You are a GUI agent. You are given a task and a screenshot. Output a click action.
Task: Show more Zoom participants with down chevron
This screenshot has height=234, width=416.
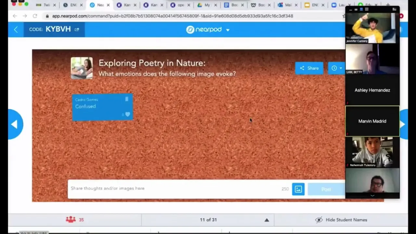coord(372,196)
